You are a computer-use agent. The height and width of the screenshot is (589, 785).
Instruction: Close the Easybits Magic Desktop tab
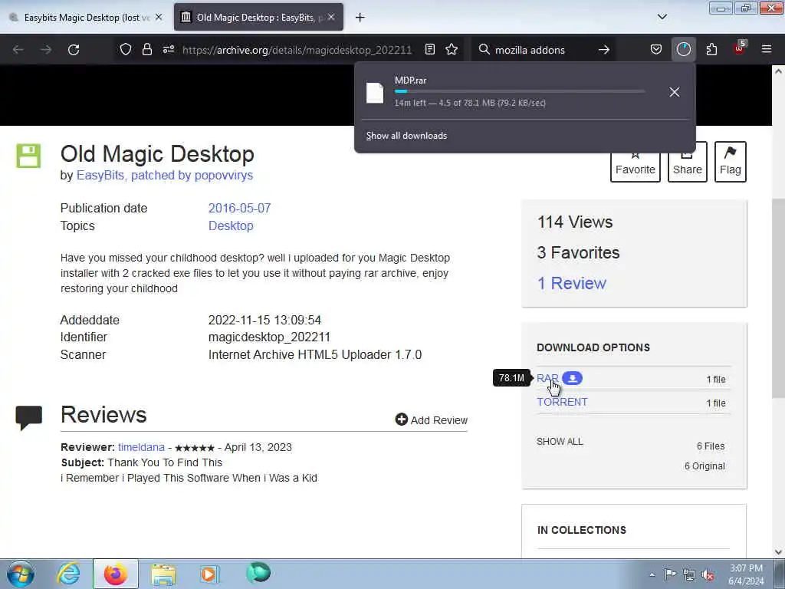(159, 17)
